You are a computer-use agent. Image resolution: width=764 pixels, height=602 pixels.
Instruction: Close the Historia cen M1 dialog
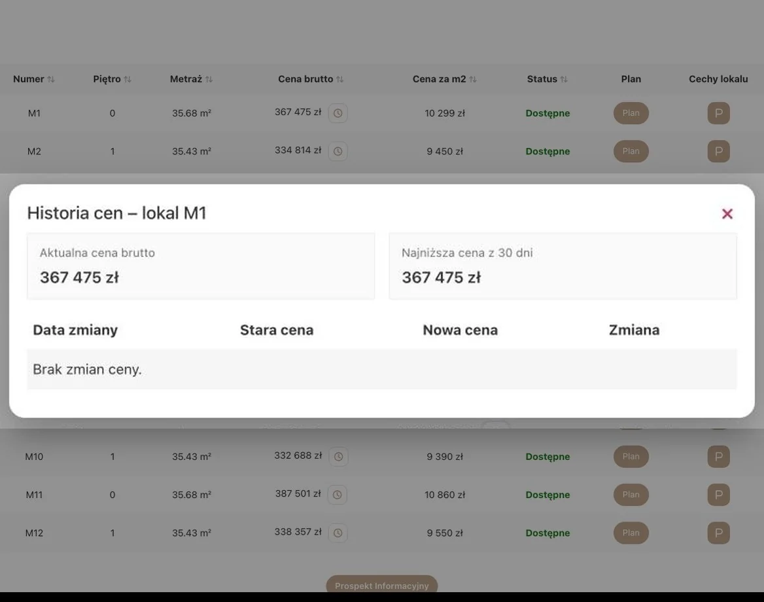tap(727, 213)
